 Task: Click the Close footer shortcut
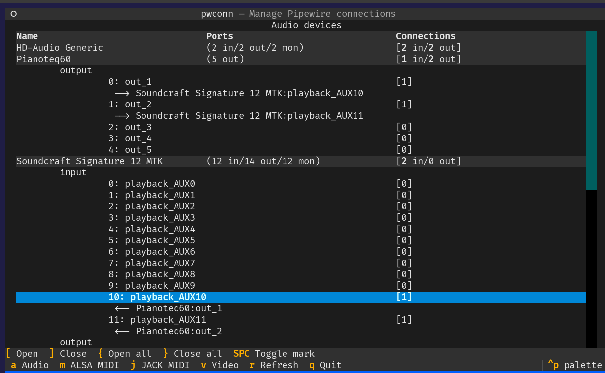[68, 354]
